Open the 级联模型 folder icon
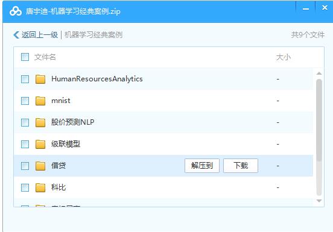 (40, 144)
